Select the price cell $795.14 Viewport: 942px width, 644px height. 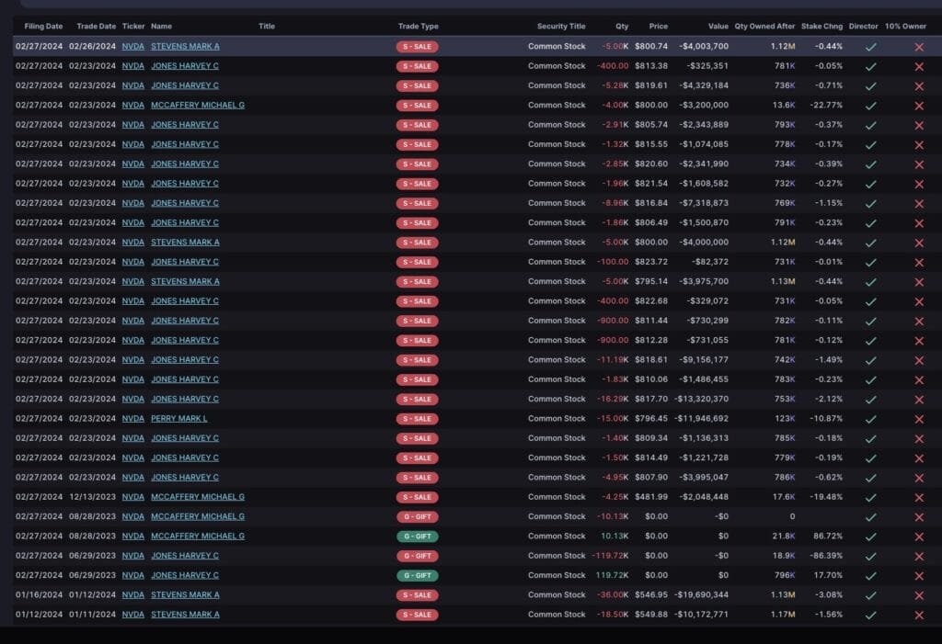651,281
